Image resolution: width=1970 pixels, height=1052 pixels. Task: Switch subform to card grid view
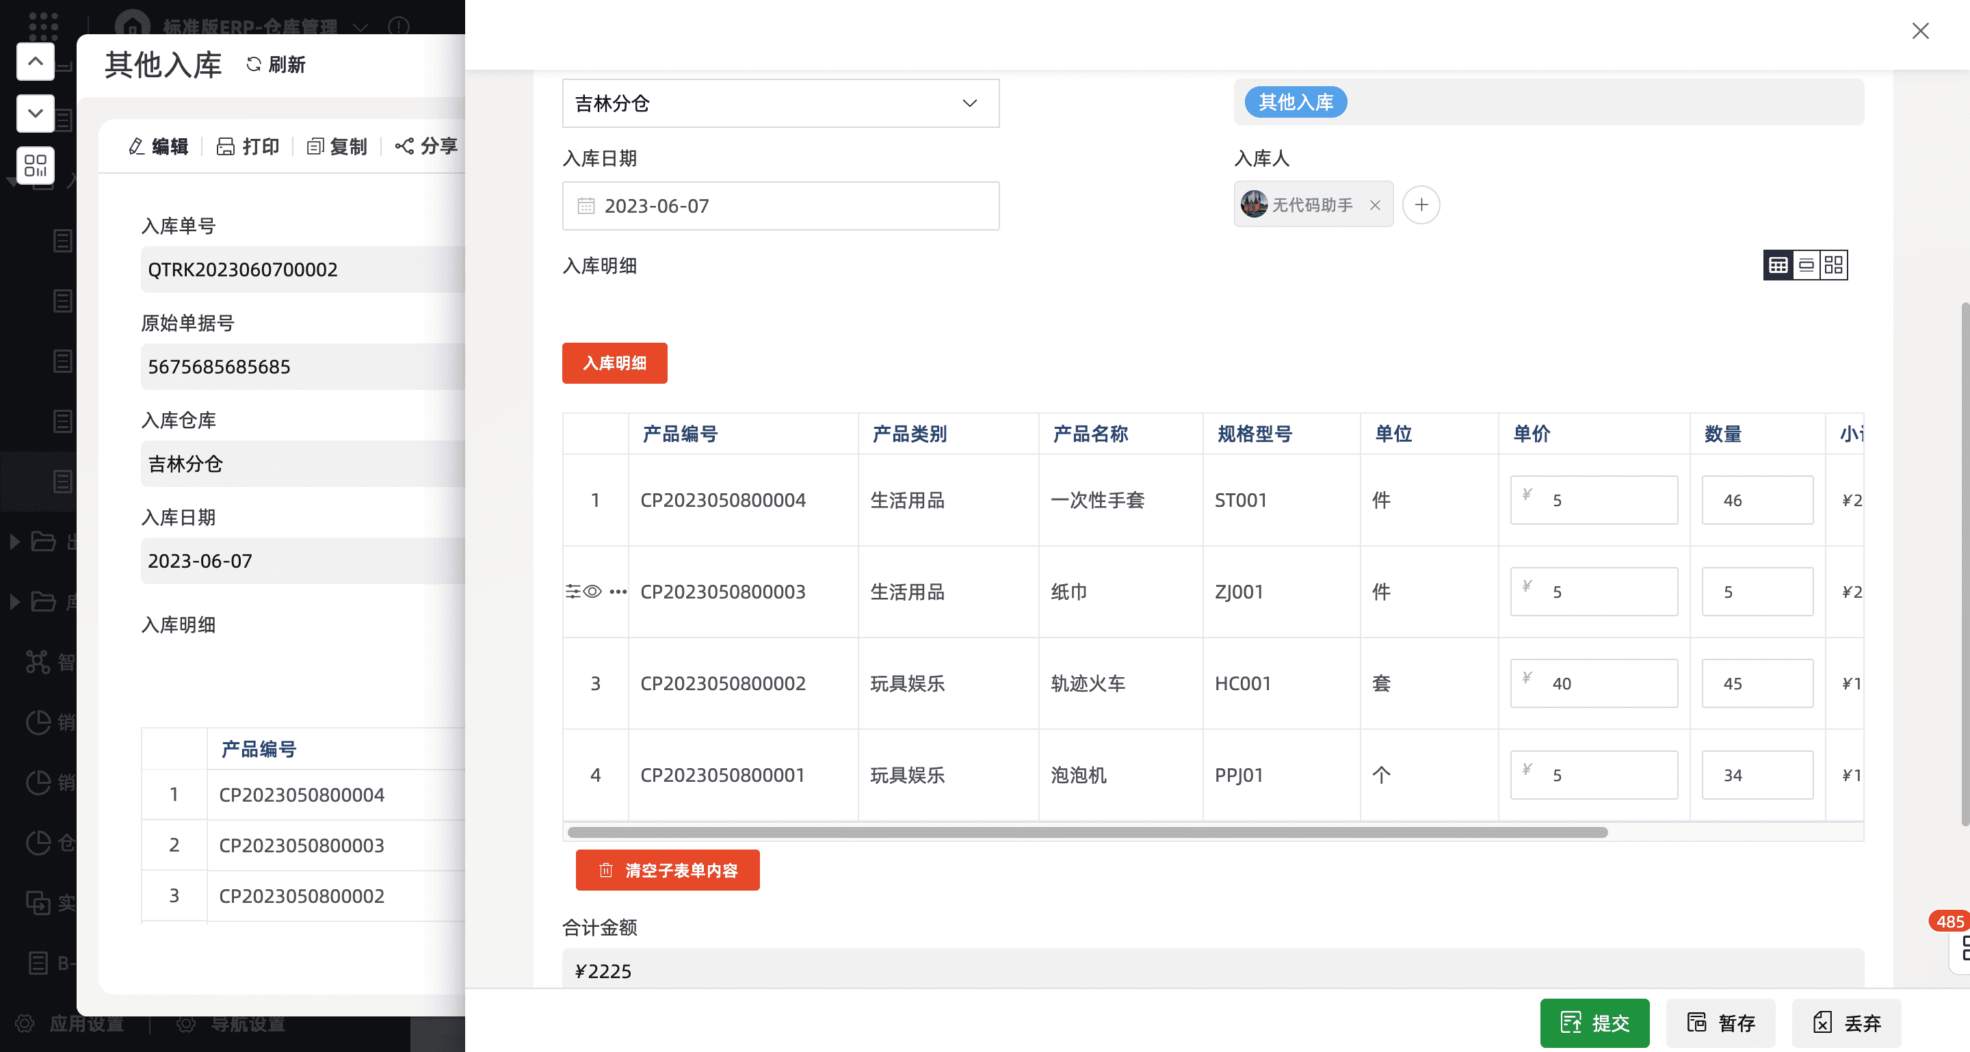(x=1834, y=265)
